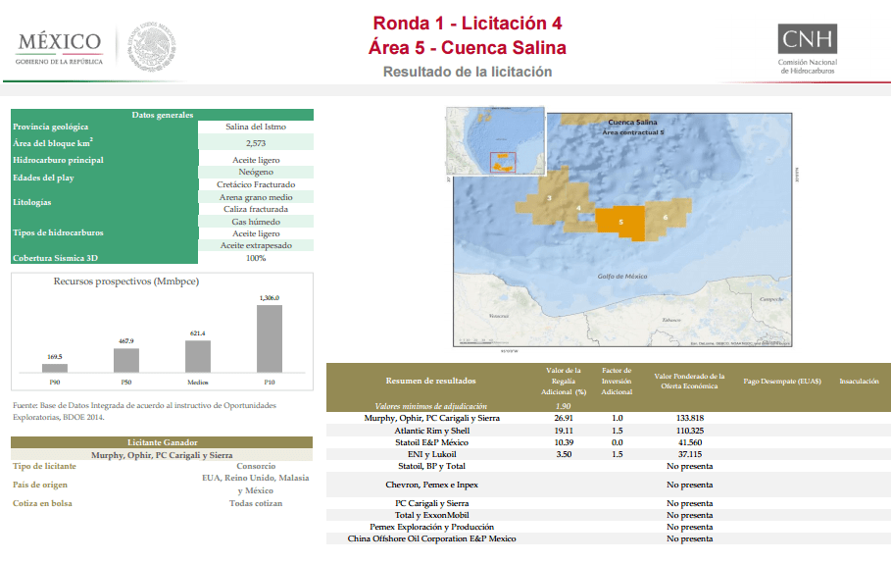Click the P10 bar in the chart
Viewport: 891px width, 563px height.
270,338
